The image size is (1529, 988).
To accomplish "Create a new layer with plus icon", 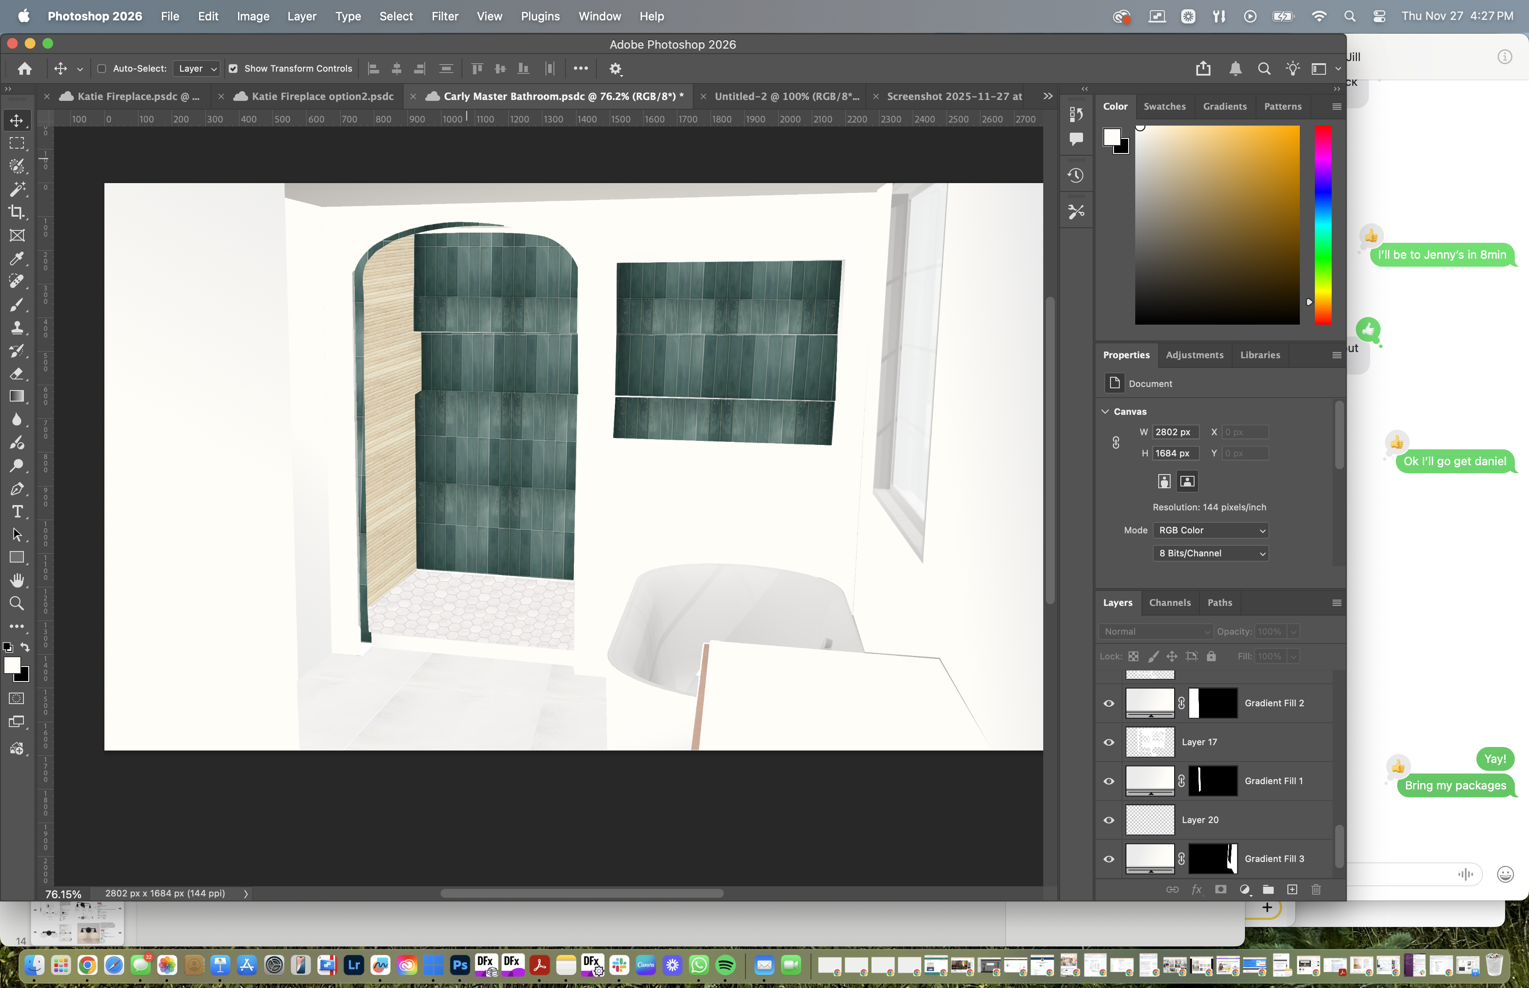I will coord(1291,889).
